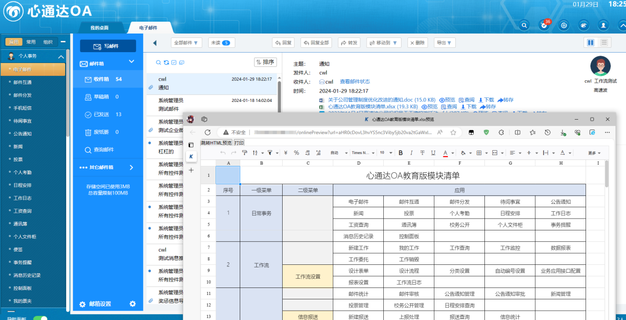Apply strikethrough in spreadsheet toolbar
Viewport: 626px width, 320px height.
point(422,153)
